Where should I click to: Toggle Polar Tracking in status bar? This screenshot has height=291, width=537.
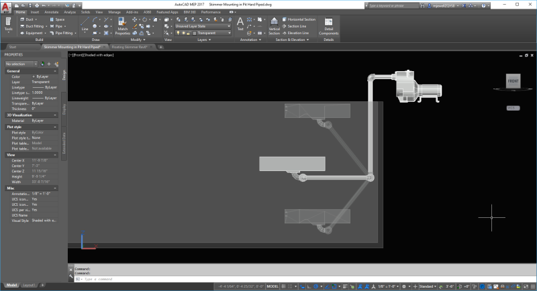pos(315,286)
